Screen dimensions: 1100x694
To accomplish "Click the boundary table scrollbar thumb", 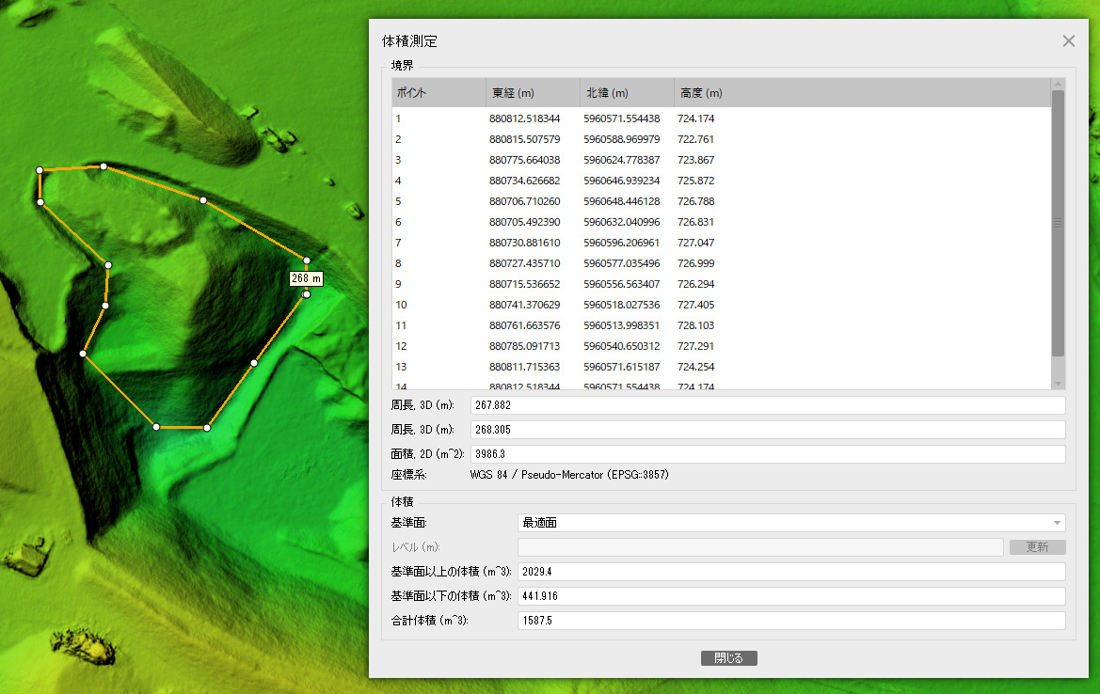I will coord(1058,223).
